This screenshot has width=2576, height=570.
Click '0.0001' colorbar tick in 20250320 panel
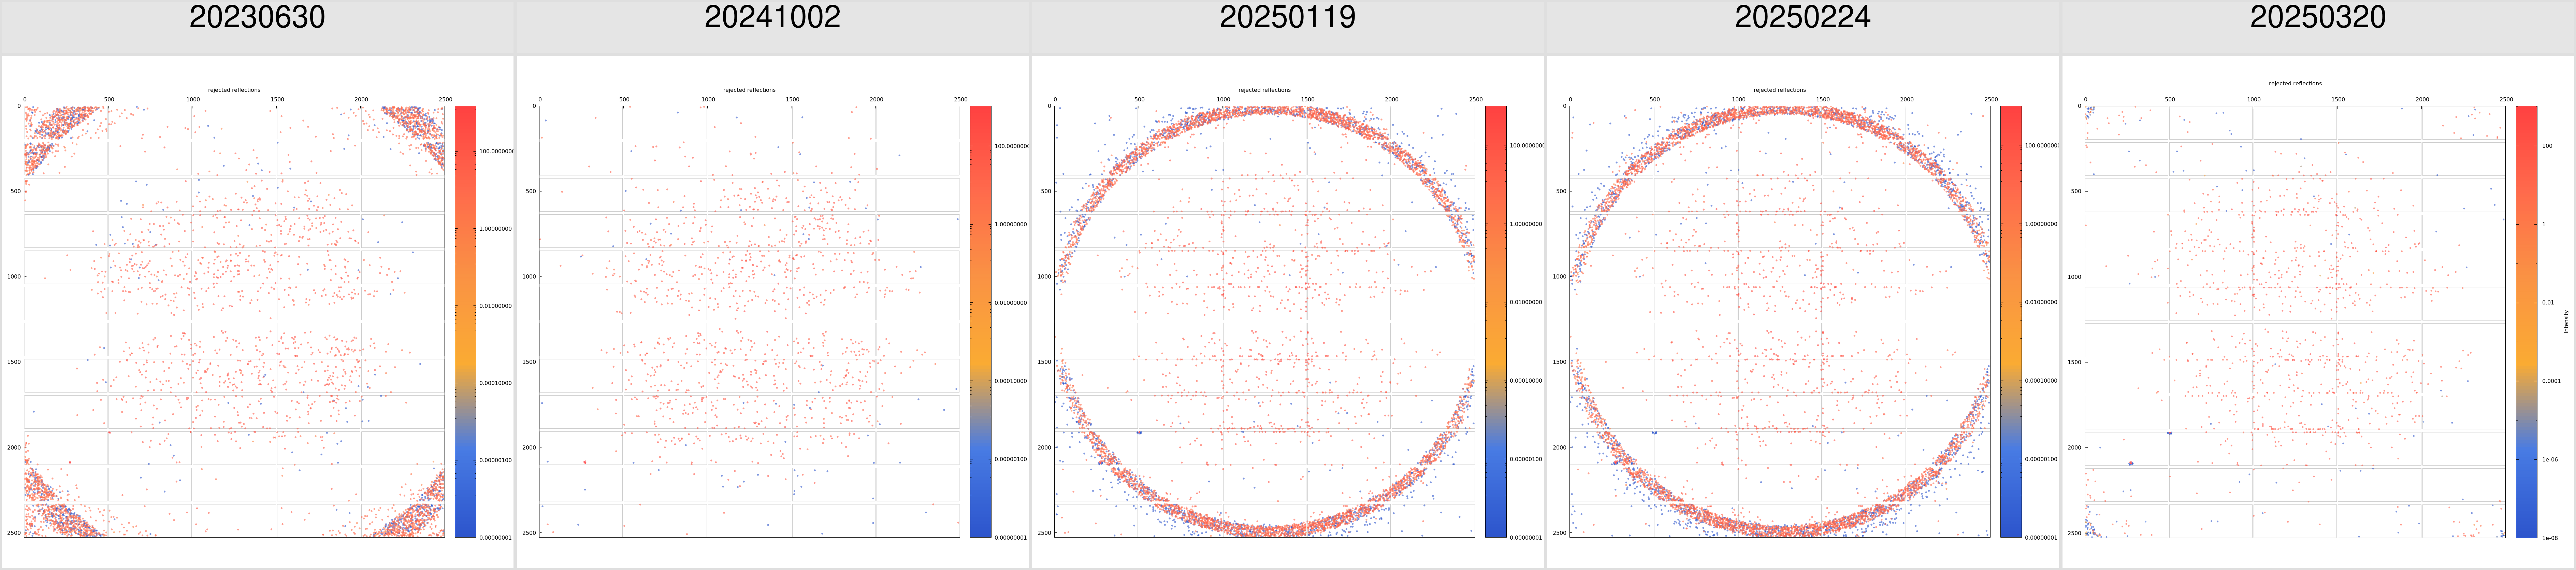[2551, 381]
